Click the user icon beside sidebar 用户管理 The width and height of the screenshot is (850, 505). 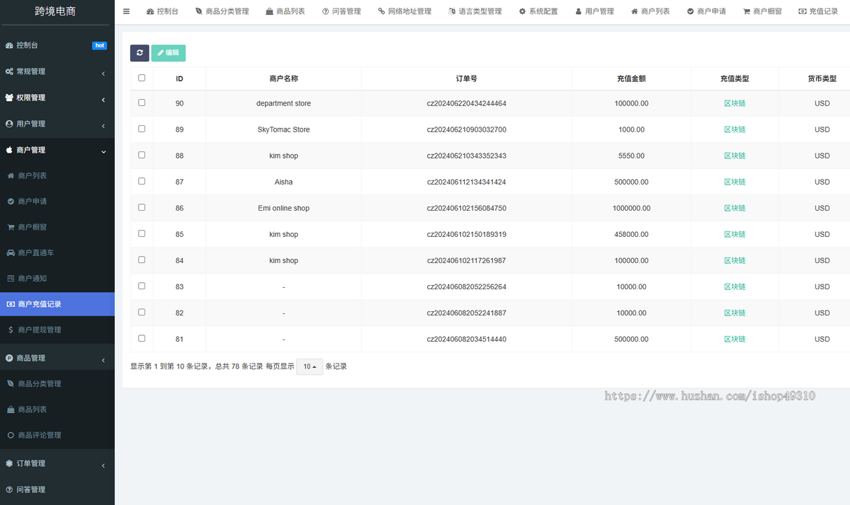click(x=9, y=124)
